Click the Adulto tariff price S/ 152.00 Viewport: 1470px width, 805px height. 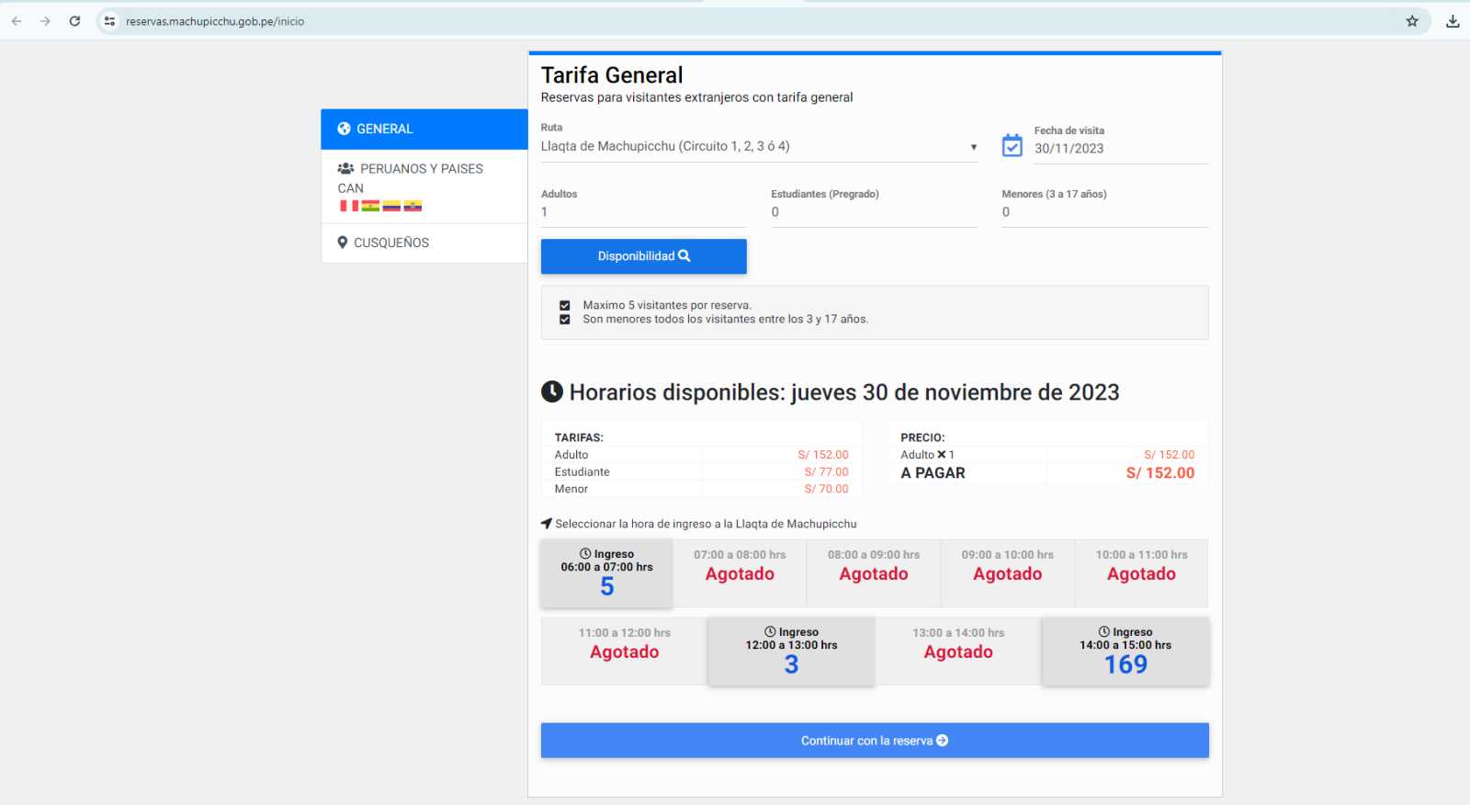pyautogui.click(x=823, y=455)
